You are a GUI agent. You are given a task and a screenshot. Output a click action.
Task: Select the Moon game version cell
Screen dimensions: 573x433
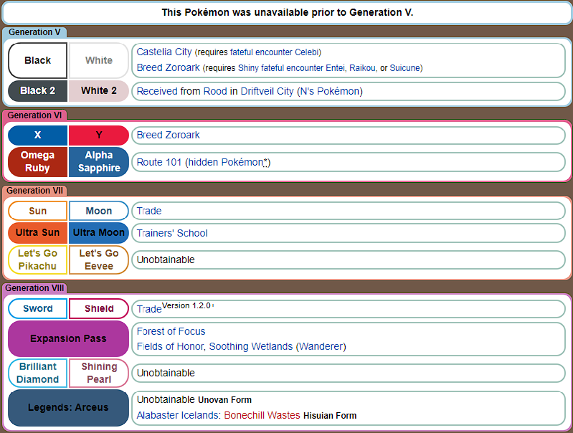[x=99, y=211]
